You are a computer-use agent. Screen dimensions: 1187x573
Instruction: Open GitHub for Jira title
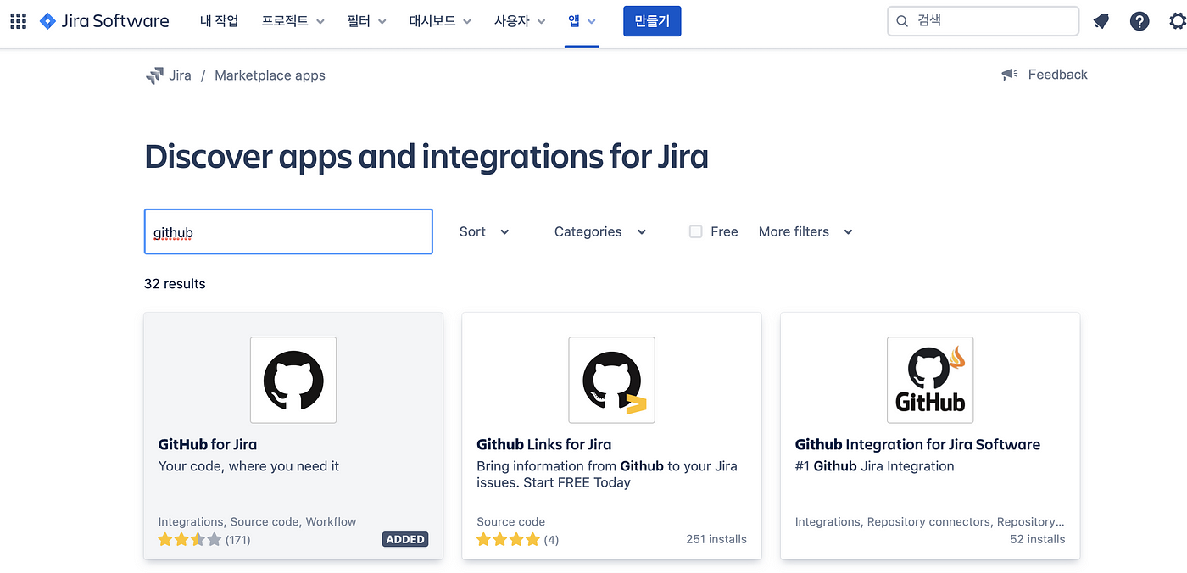[x=208, y=444]
